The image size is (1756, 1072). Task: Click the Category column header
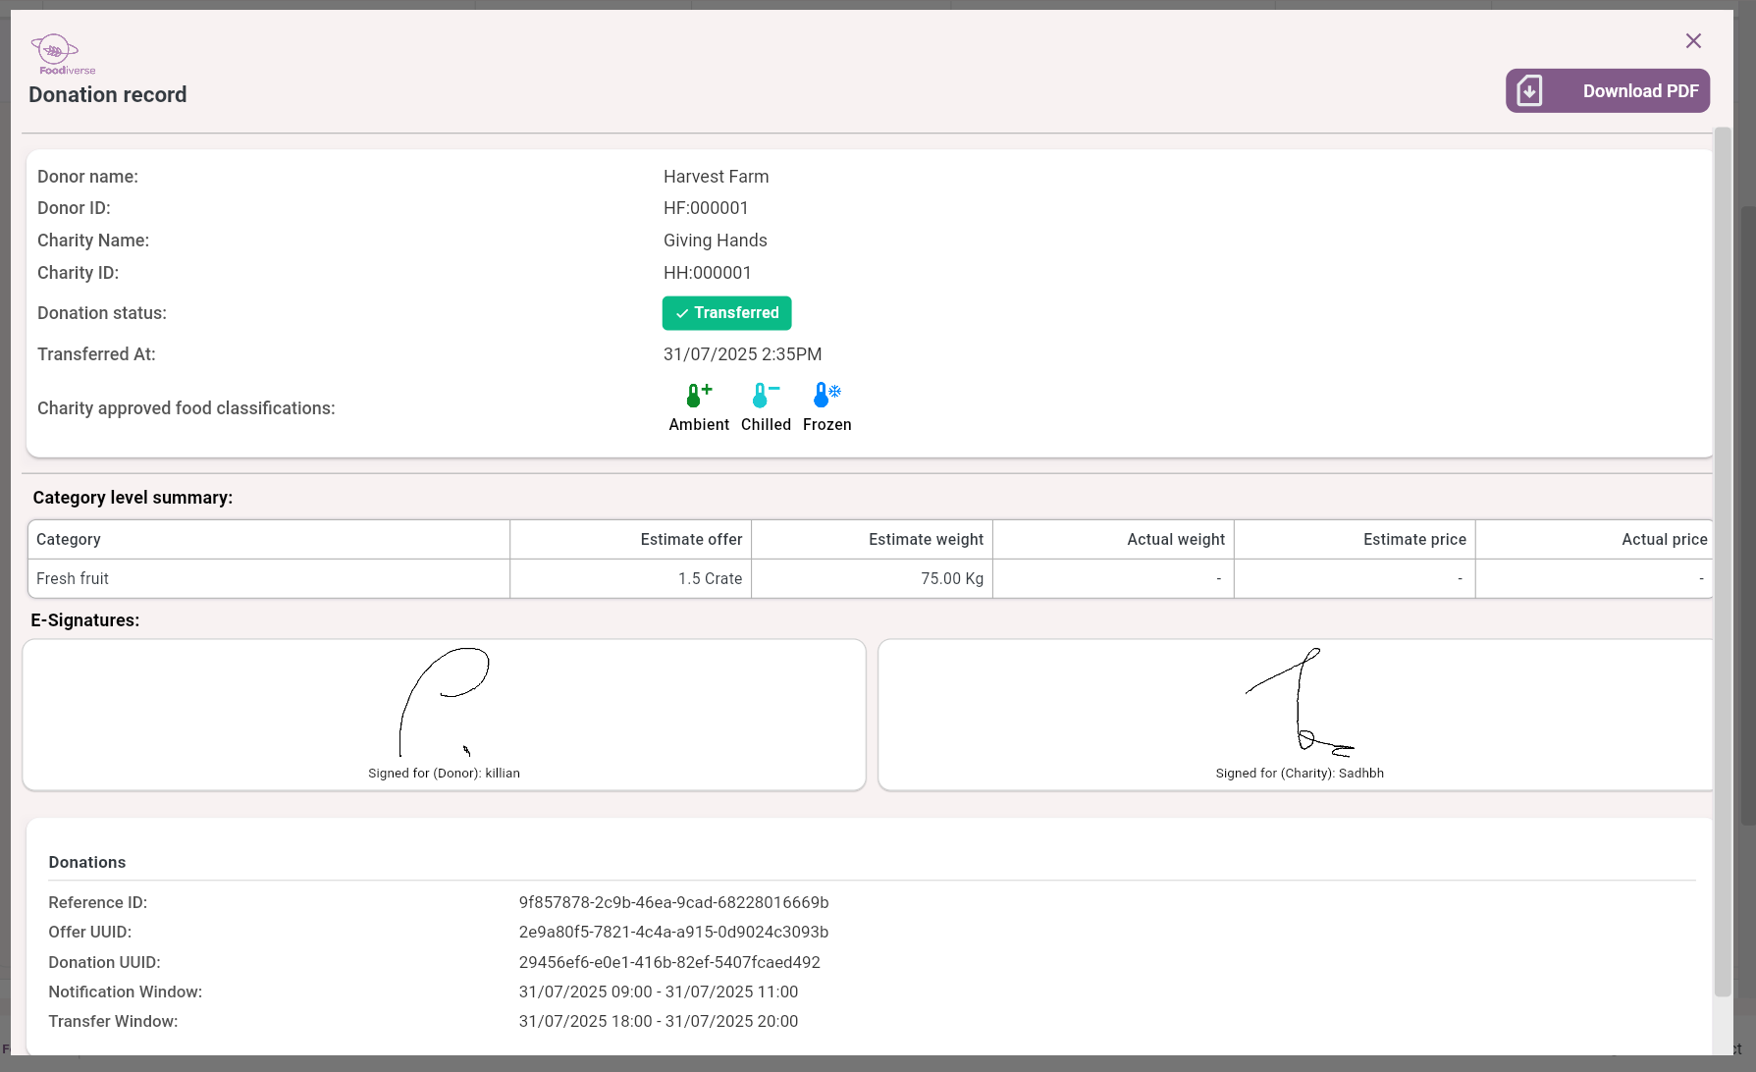[x=69, y=540]
